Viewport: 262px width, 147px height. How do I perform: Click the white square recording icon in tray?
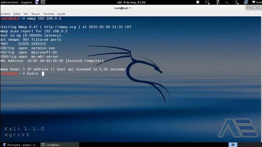198,2
